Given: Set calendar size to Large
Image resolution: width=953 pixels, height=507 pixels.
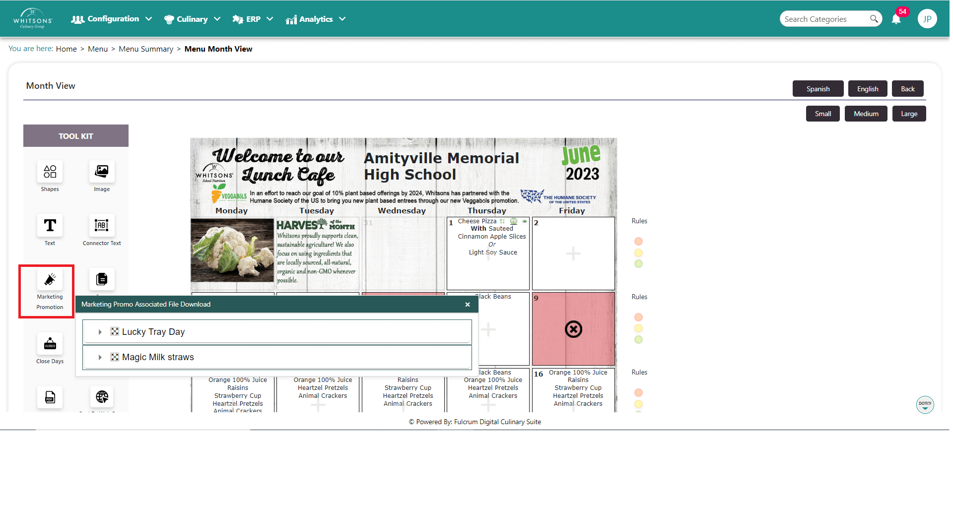Looking at the screenshot, I should [908, 114].
